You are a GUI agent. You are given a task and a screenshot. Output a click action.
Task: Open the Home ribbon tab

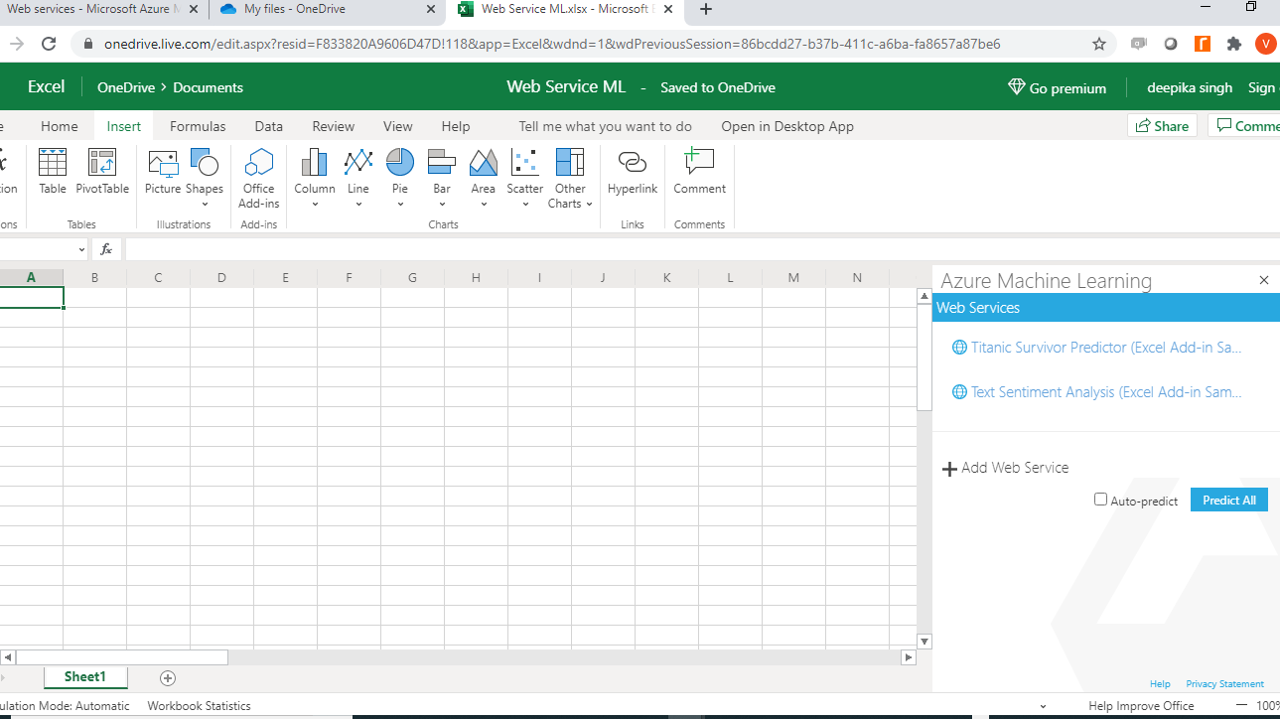[x=60, y=126]
